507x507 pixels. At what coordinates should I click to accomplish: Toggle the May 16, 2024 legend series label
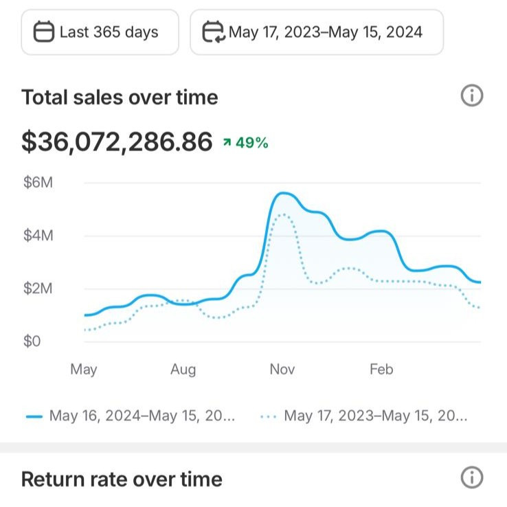(142, 416)
